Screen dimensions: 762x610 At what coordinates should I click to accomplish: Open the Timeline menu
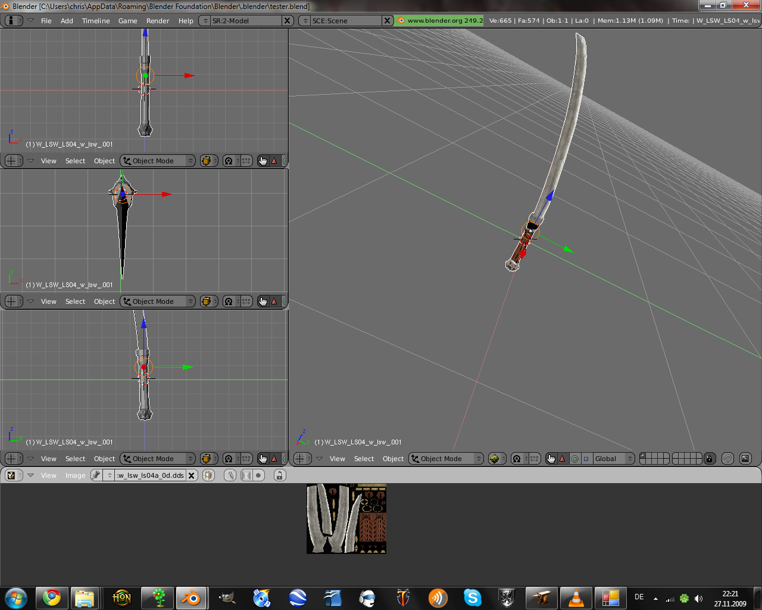96,21
